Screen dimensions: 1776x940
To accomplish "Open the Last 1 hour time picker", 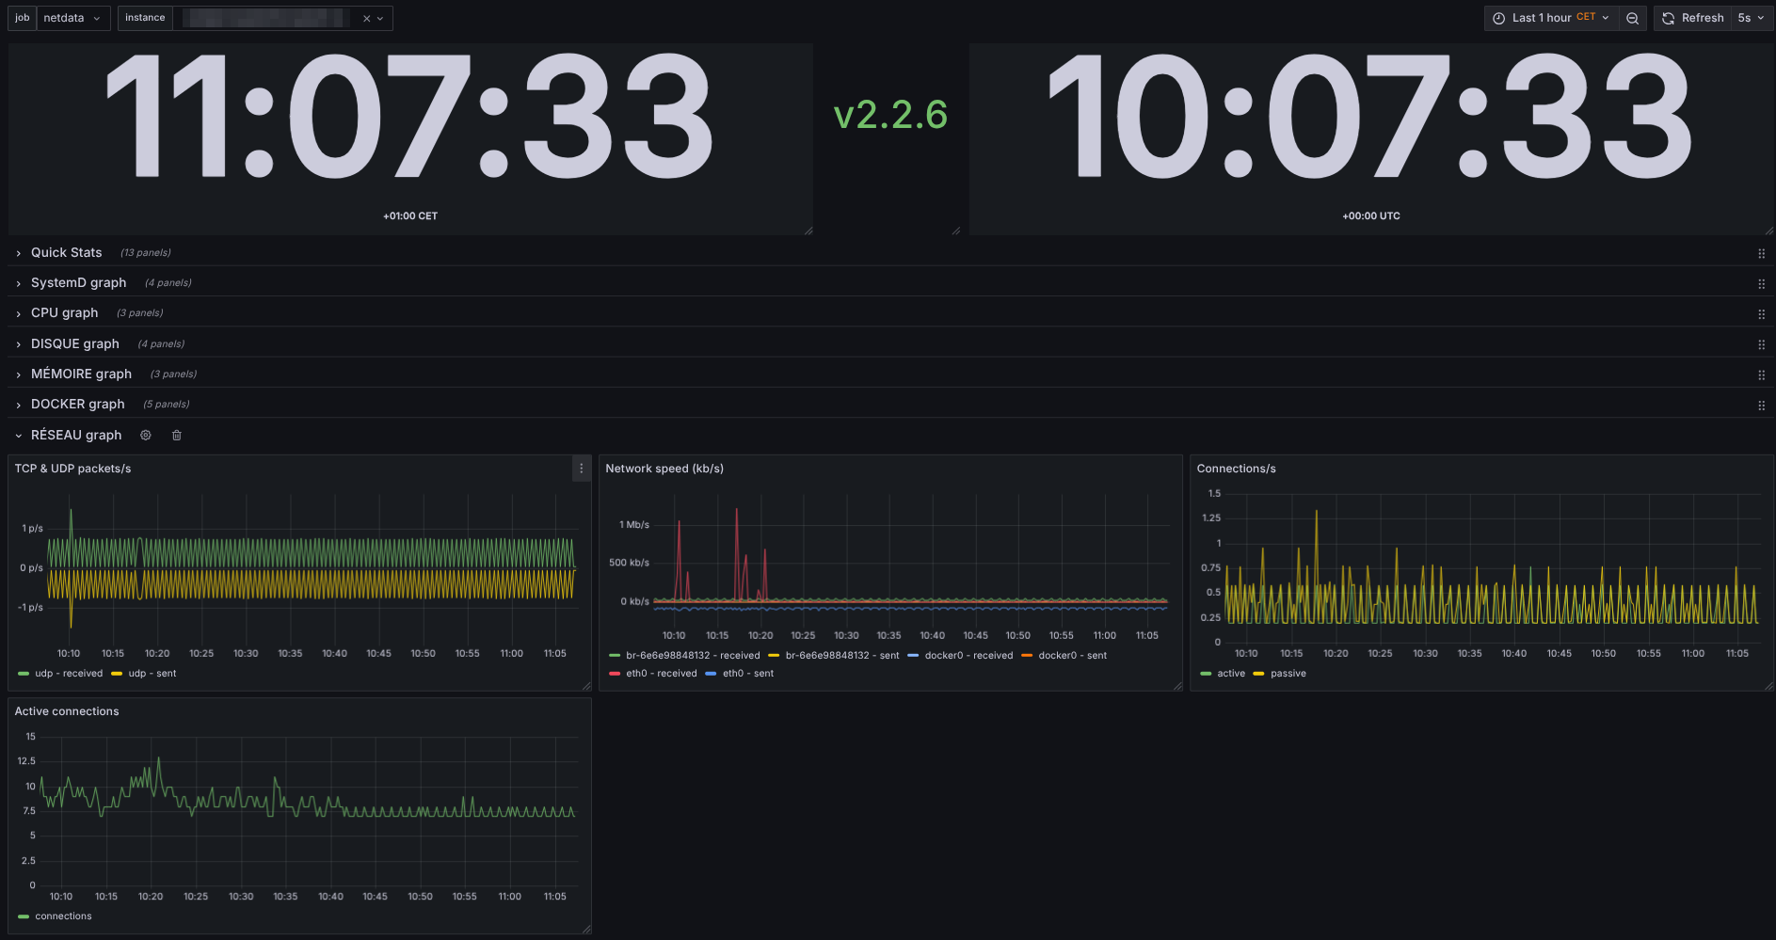I will pos(1551,18).
